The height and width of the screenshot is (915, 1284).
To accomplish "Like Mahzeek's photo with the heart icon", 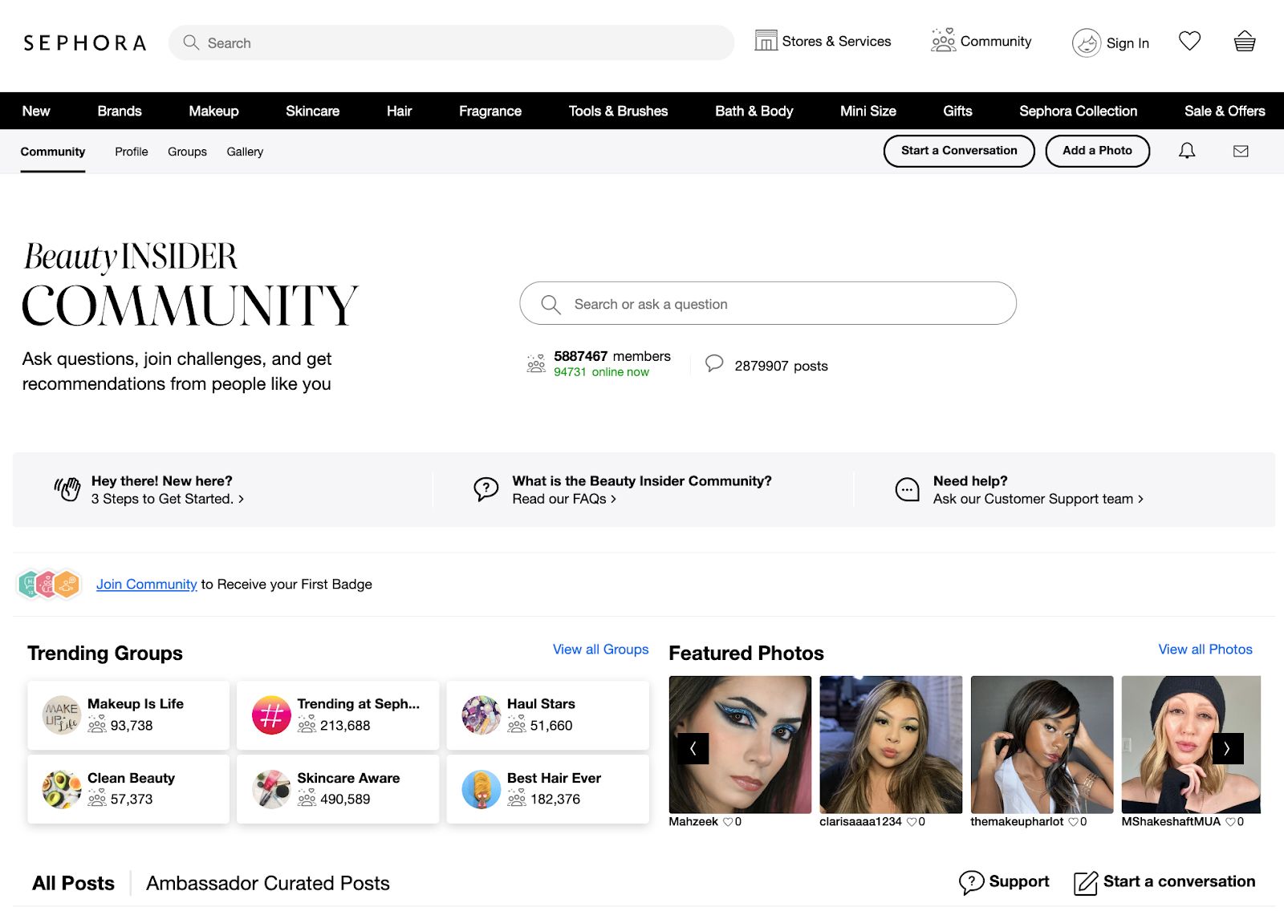I will pyautogui.click(x=728, y=822).
